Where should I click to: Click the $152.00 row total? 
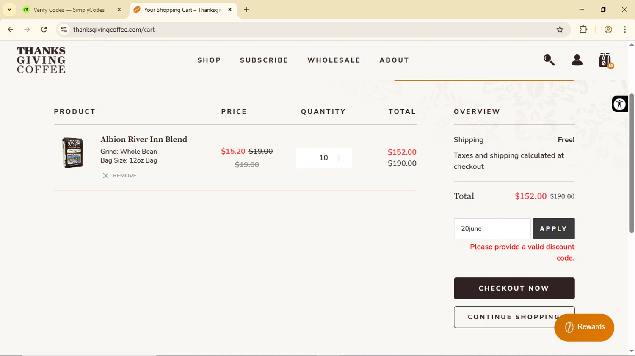pyautogui.click(x=402, y=152)
